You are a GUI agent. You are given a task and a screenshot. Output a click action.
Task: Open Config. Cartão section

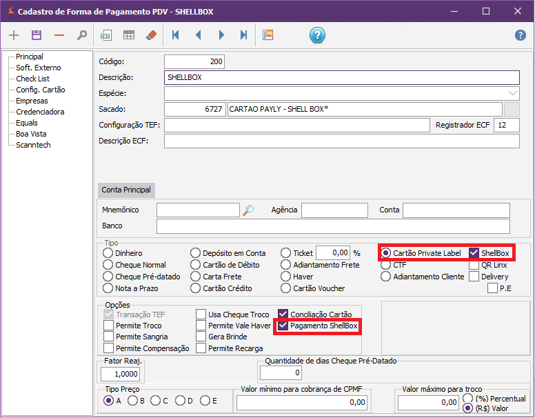[x=40, y=90]
